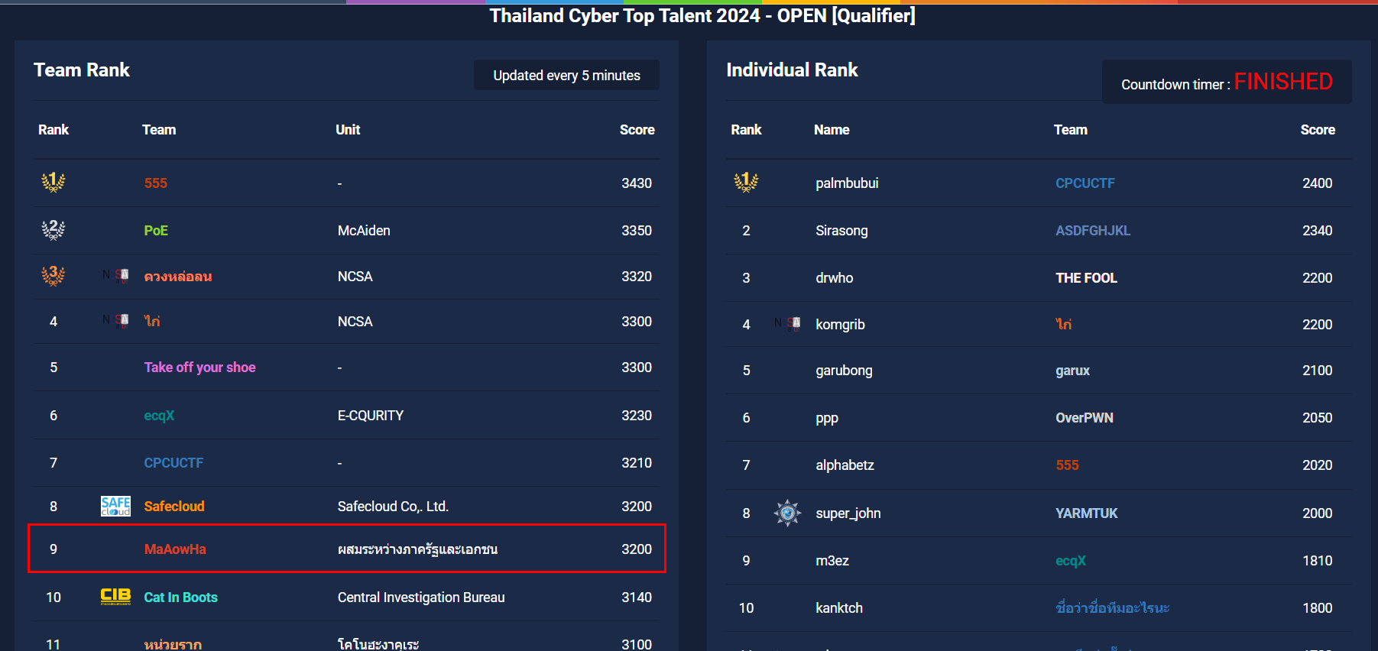Click the Safecloud Co,. Ltd. unit cell

point(393,507)
